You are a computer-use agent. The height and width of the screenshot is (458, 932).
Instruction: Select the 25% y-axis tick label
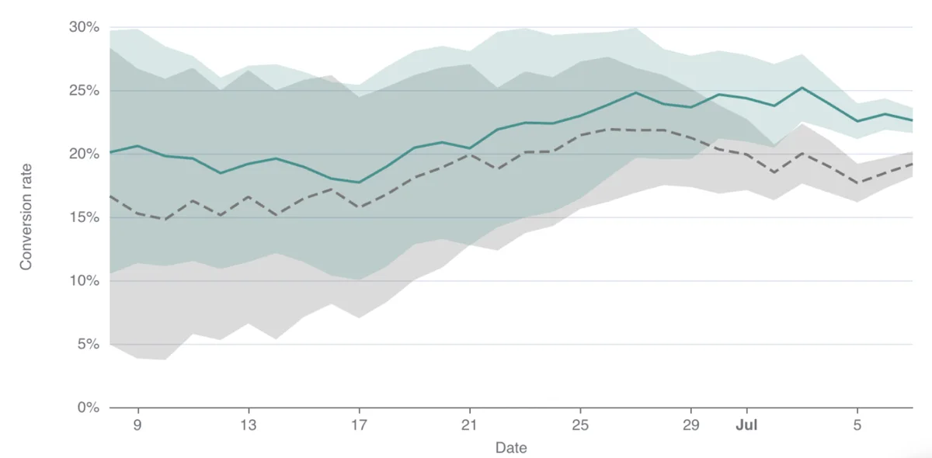[x=85, y=91]
